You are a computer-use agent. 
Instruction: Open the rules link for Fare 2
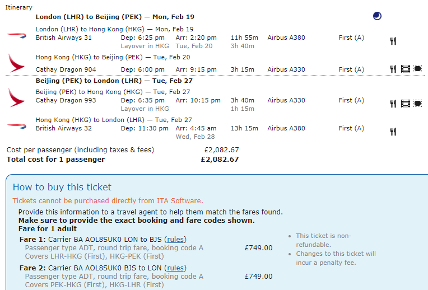tap(176, 268)
